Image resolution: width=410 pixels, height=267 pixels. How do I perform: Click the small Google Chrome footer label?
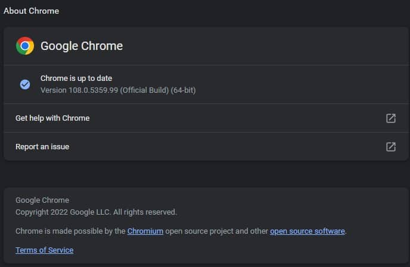42,200
